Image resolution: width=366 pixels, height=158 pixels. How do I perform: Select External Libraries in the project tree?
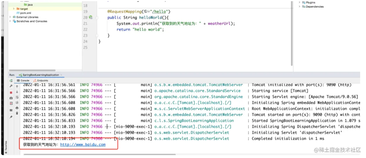pos(25,17)
